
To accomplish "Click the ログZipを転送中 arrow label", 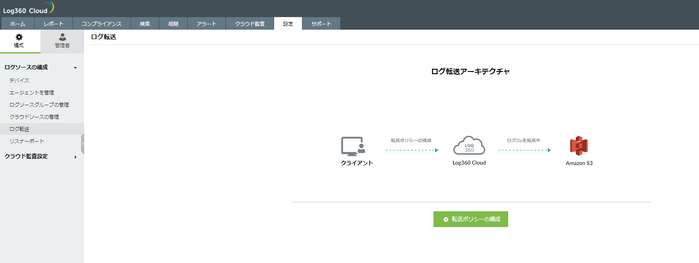I will click(x=523, y=140).
